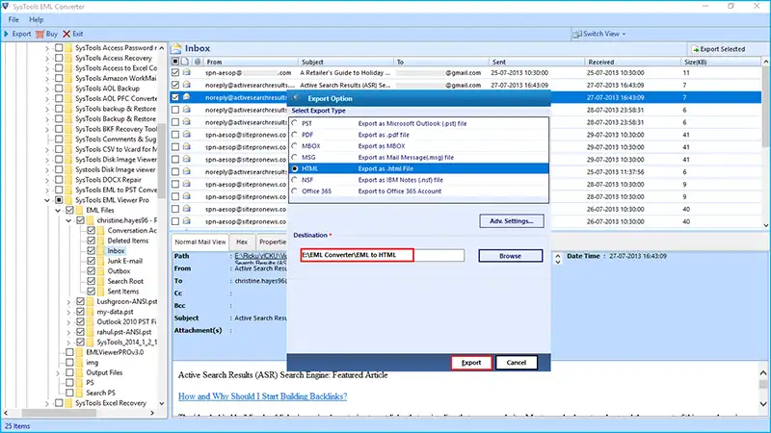Expand the rahul.pst-ANSI.pst node
This screenshot has height=433, width=771.
click(68, 332)
